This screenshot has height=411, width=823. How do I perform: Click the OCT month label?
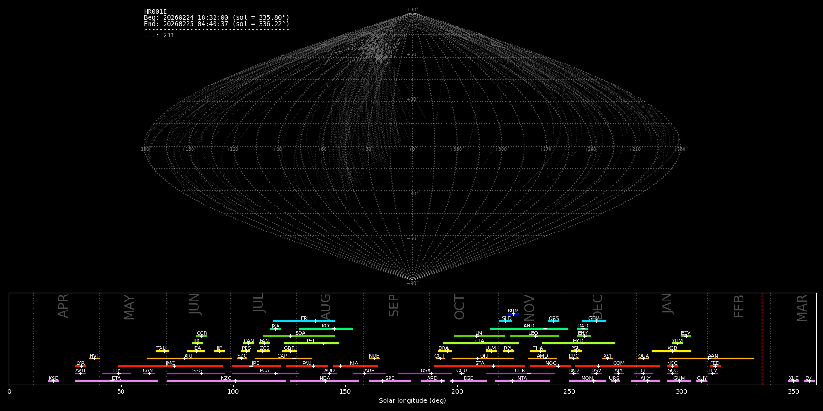click(x=460, y=307)
